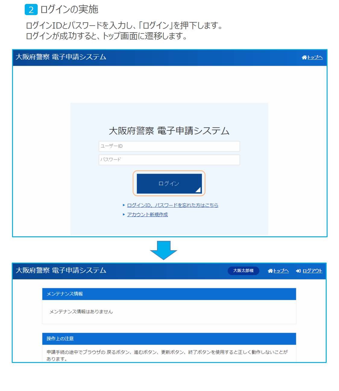The image size is (339, 391).
Task: Open ログインID, パスワードを忘れた方はこちら link
Action: 173,205
